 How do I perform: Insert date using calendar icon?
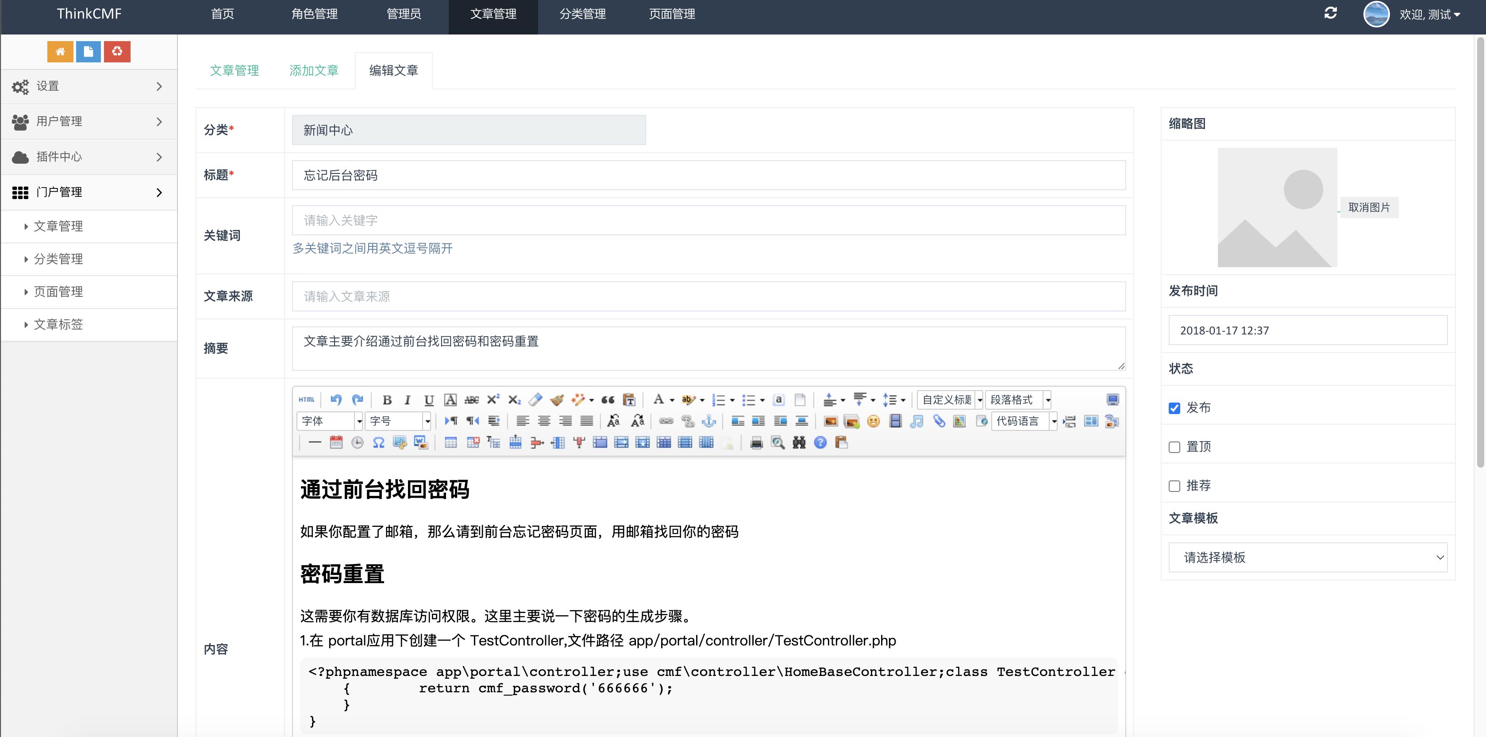(336, 442)
